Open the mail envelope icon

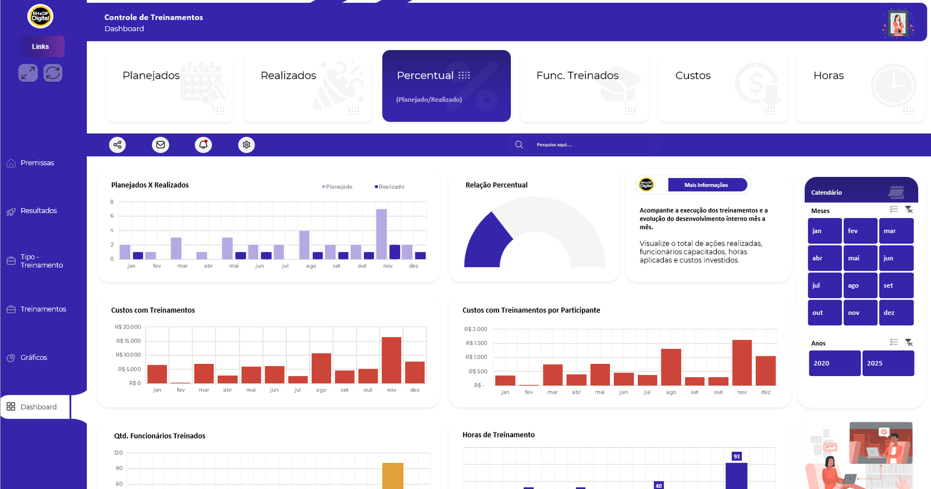[x=161, y=145]
